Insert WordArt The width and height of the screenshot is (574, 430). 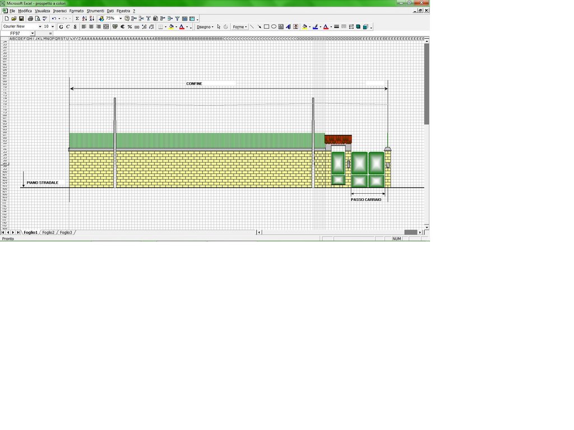[x=288, y=27]
